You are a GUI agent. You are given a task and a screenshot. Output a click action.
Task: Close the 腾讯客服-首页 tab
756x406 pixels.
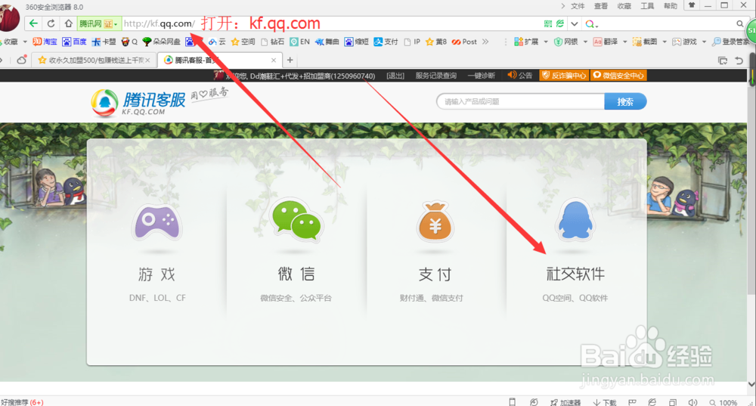pyautogui.click(x=274, y=60)
